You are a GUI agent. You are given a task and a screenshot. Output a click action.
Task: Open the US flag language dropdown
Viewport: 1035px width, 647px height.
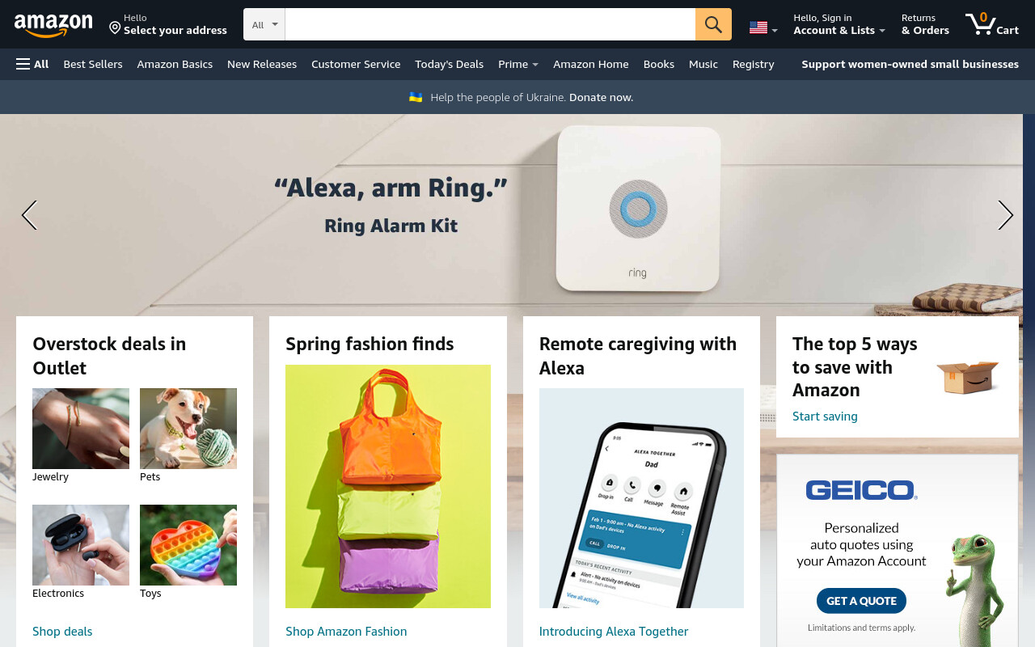coord(763,27)
